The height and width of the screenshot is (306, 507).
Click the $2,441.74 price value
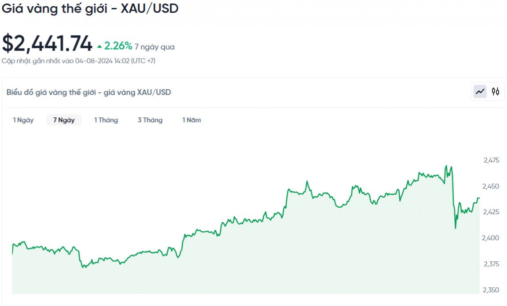(47, 43)
